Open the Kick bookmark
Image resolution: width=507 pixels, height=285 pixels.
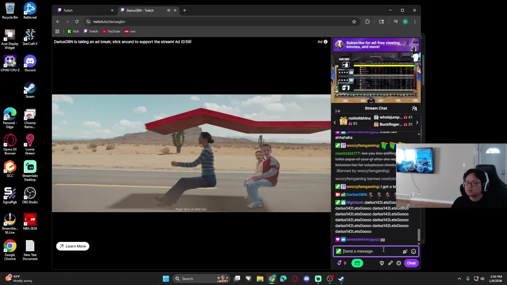click(73, 31)
